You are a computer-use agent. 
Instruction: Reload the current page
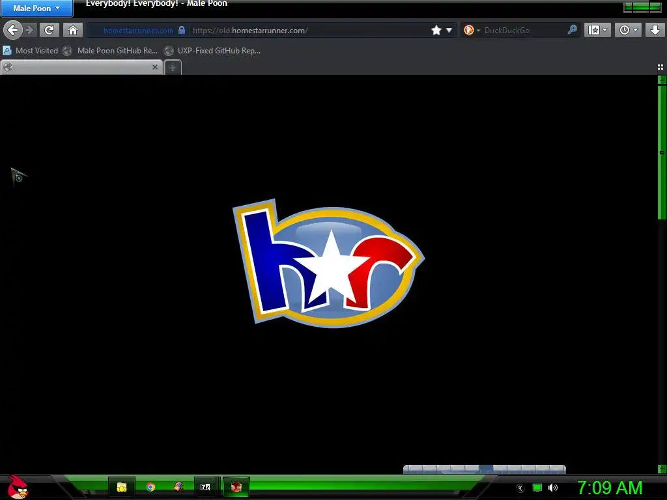pos(50,30)
